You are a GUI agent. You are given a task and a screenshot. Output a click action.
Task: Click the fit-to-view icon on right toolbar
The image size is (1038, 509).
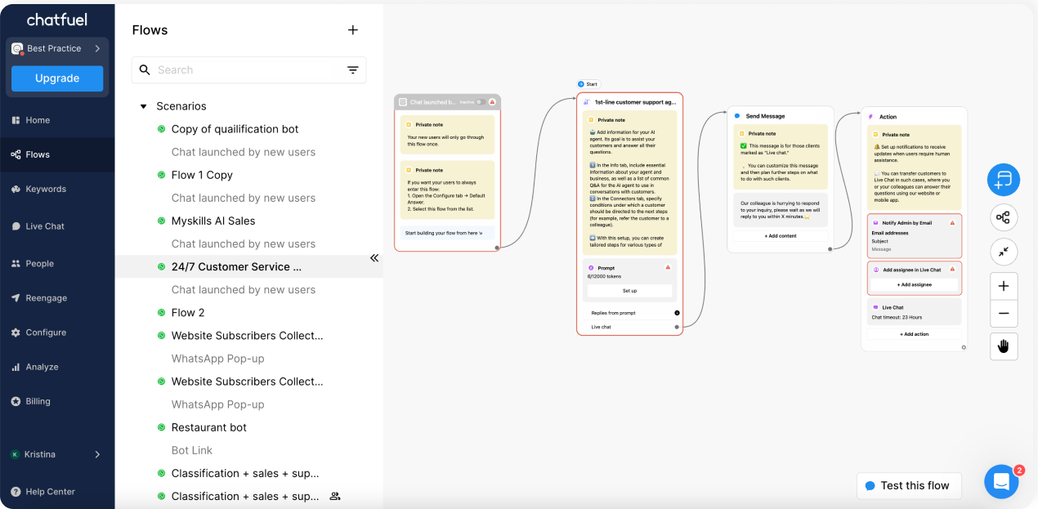1004,252
